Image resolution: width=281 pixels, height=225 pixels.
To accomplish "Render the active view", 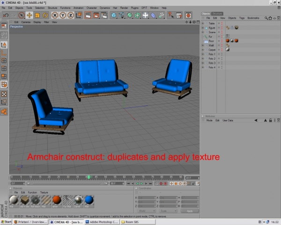I will click(x=88, y=15).
